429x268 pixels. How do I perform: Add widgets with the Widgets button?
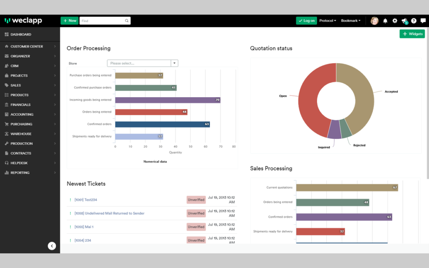(x=412, y=34)
